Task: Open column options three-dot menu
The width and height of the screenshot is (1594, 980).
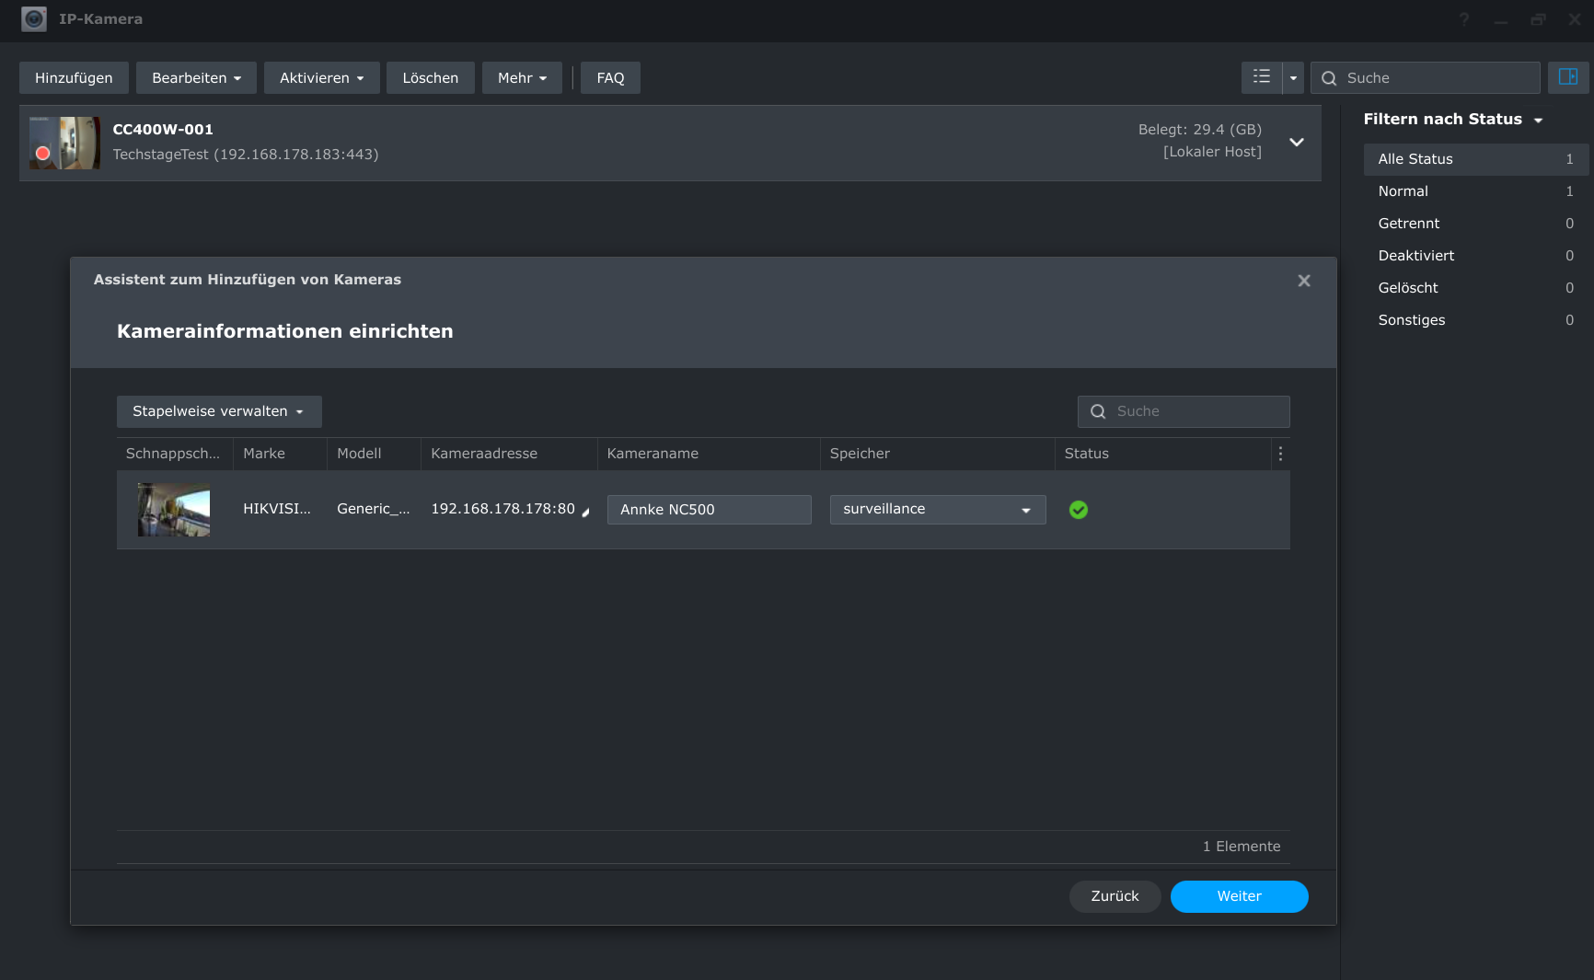Action: 1279,454
